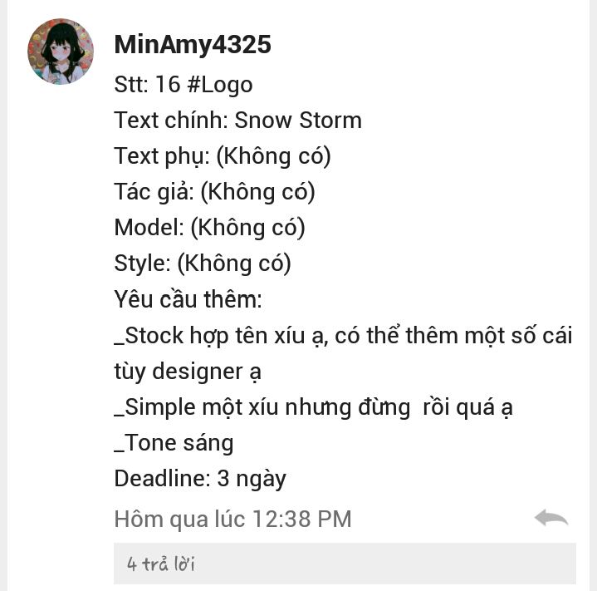The image size is (597, 591).
Task: Click the "Style: (Không có)" line
Action: click(x=203, y=263)
